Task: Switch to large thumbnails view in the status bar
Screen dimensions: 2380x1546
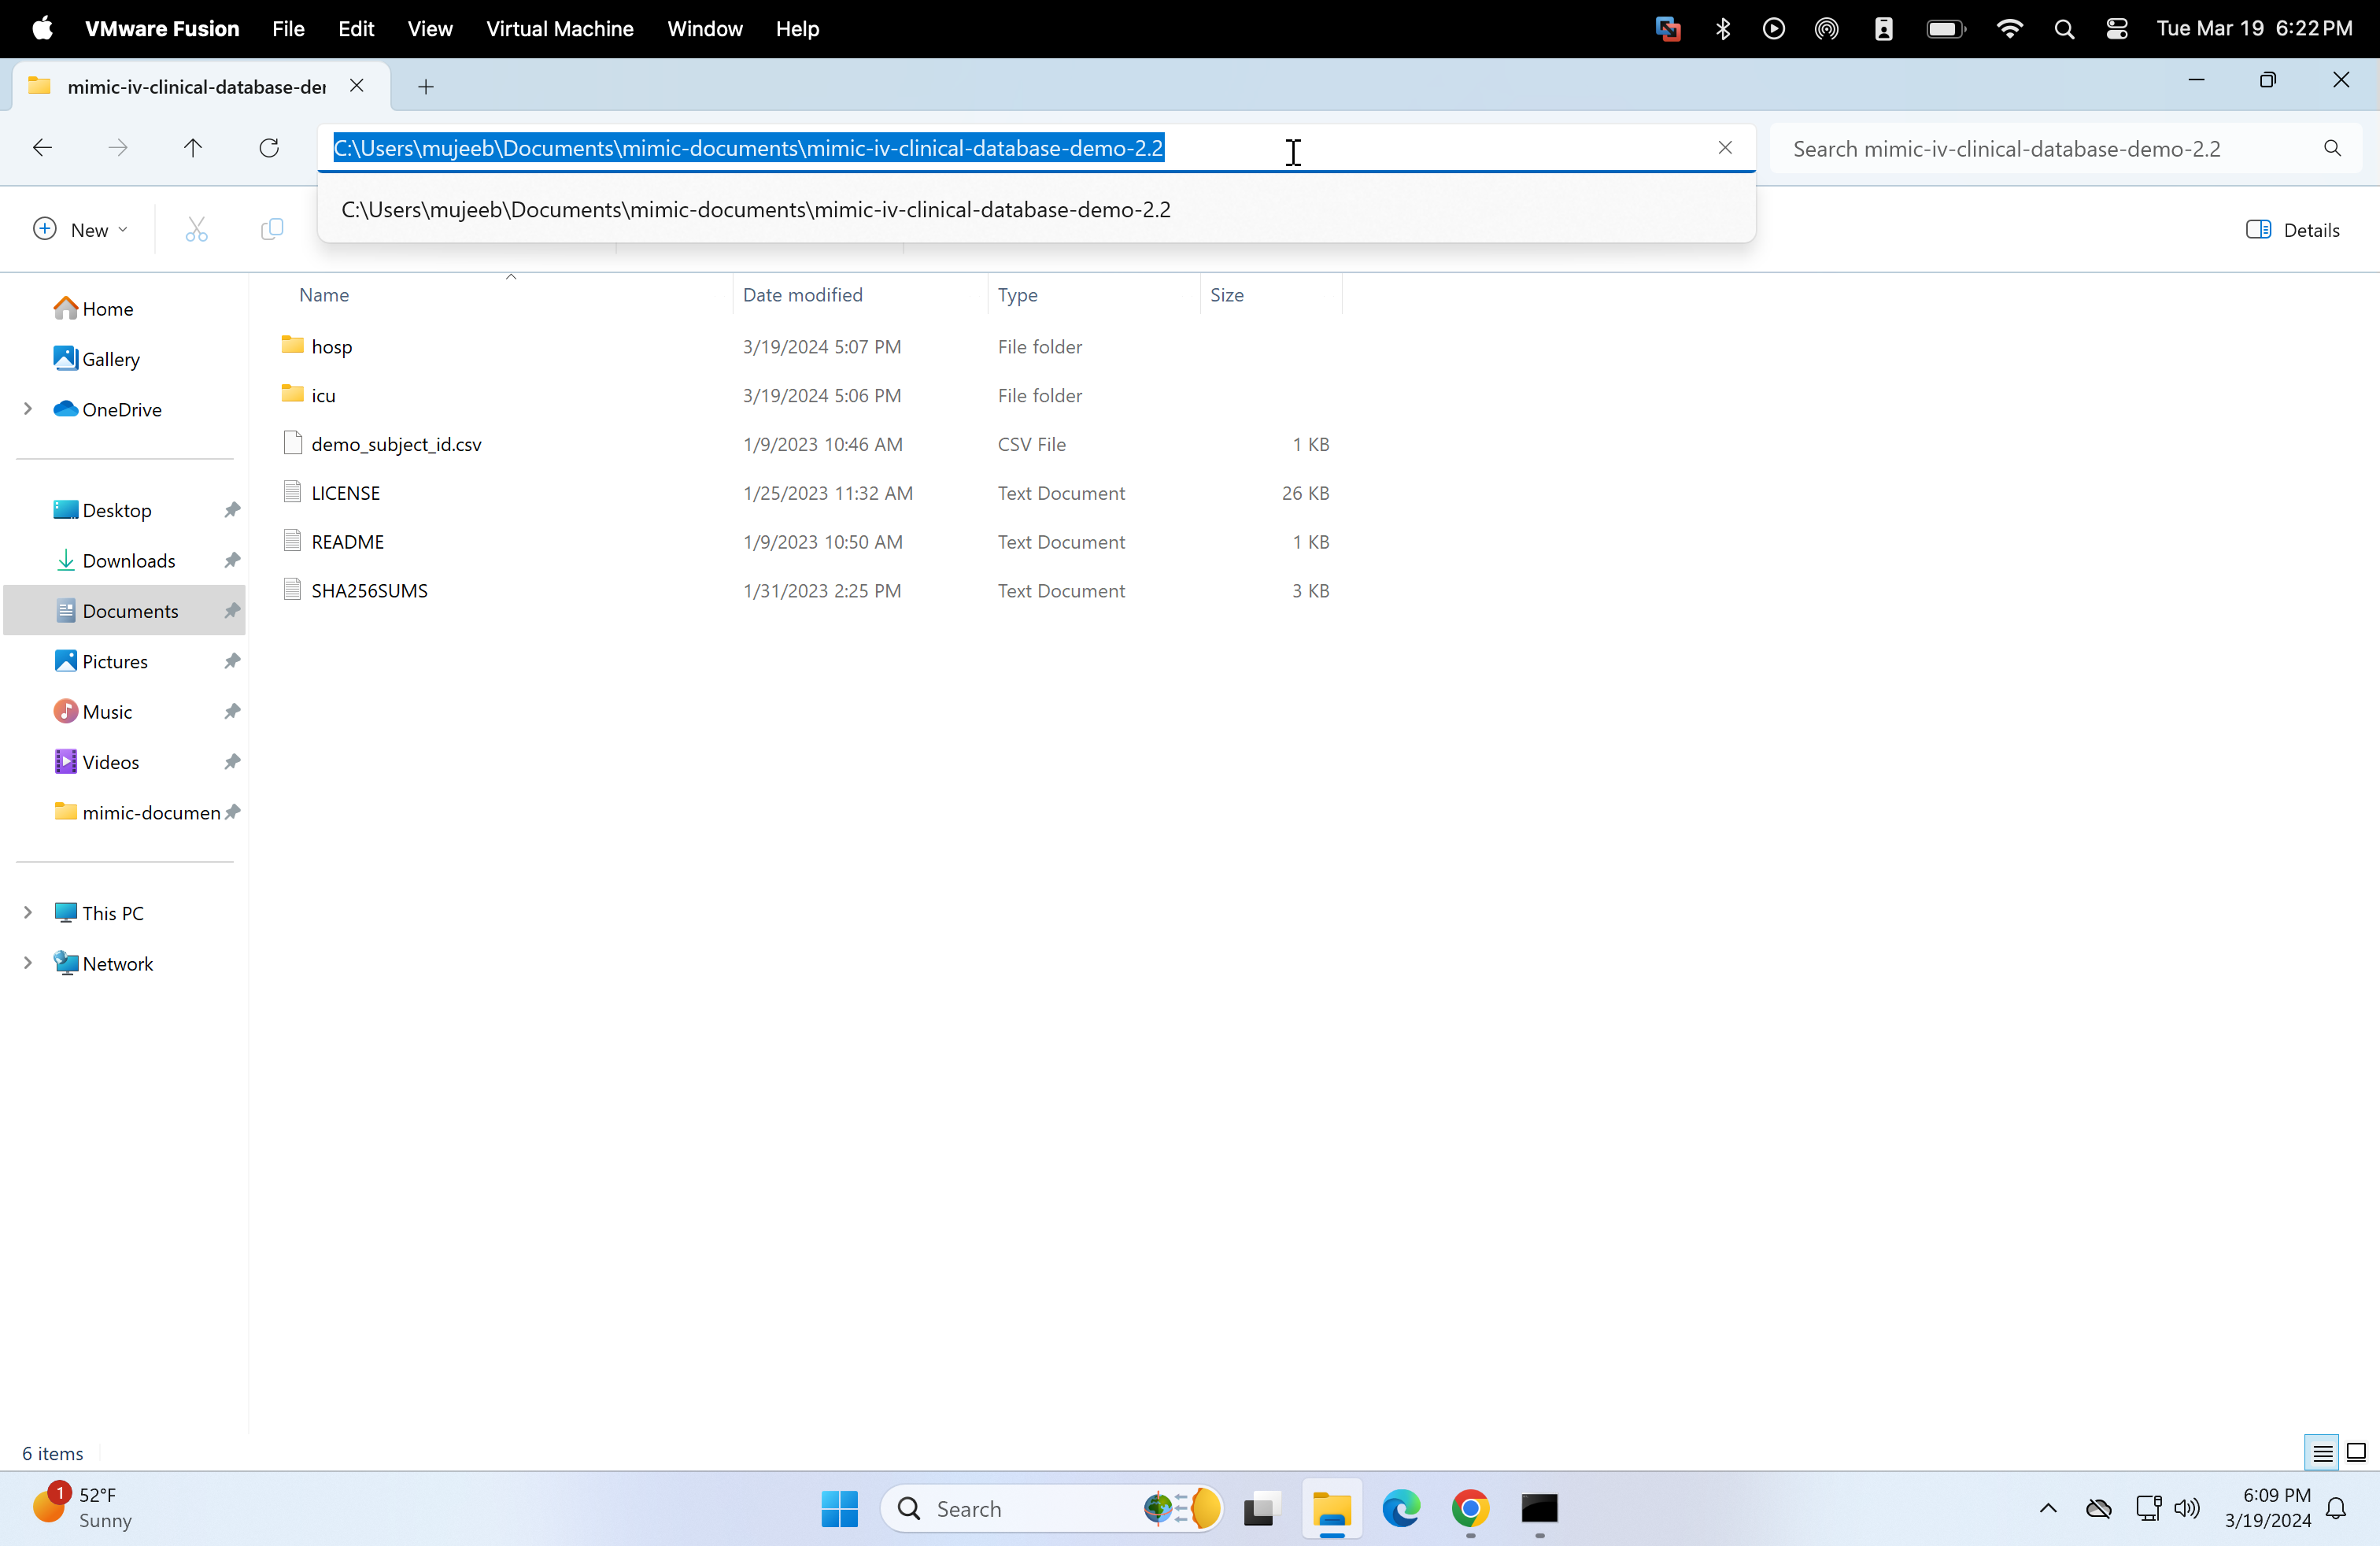Action: click(x=2356, y=1453)
